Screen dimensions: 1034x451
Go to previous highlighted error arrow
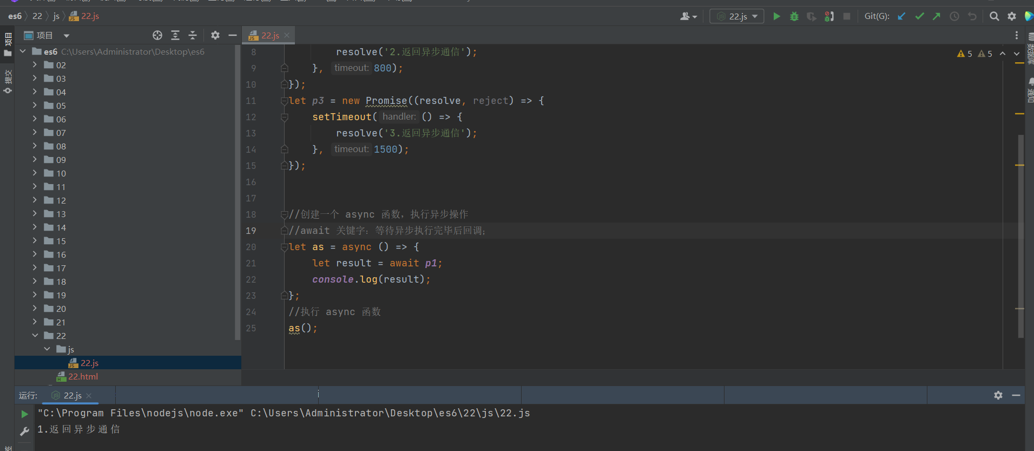point(1003,54)
